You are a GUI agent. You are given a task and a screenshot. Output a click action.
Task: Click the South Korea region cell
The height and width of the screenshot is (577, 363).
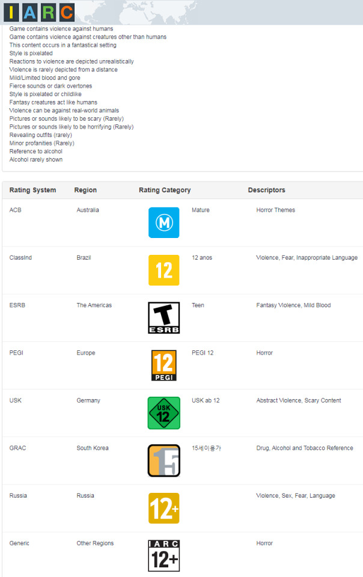[x=93, y=448]
